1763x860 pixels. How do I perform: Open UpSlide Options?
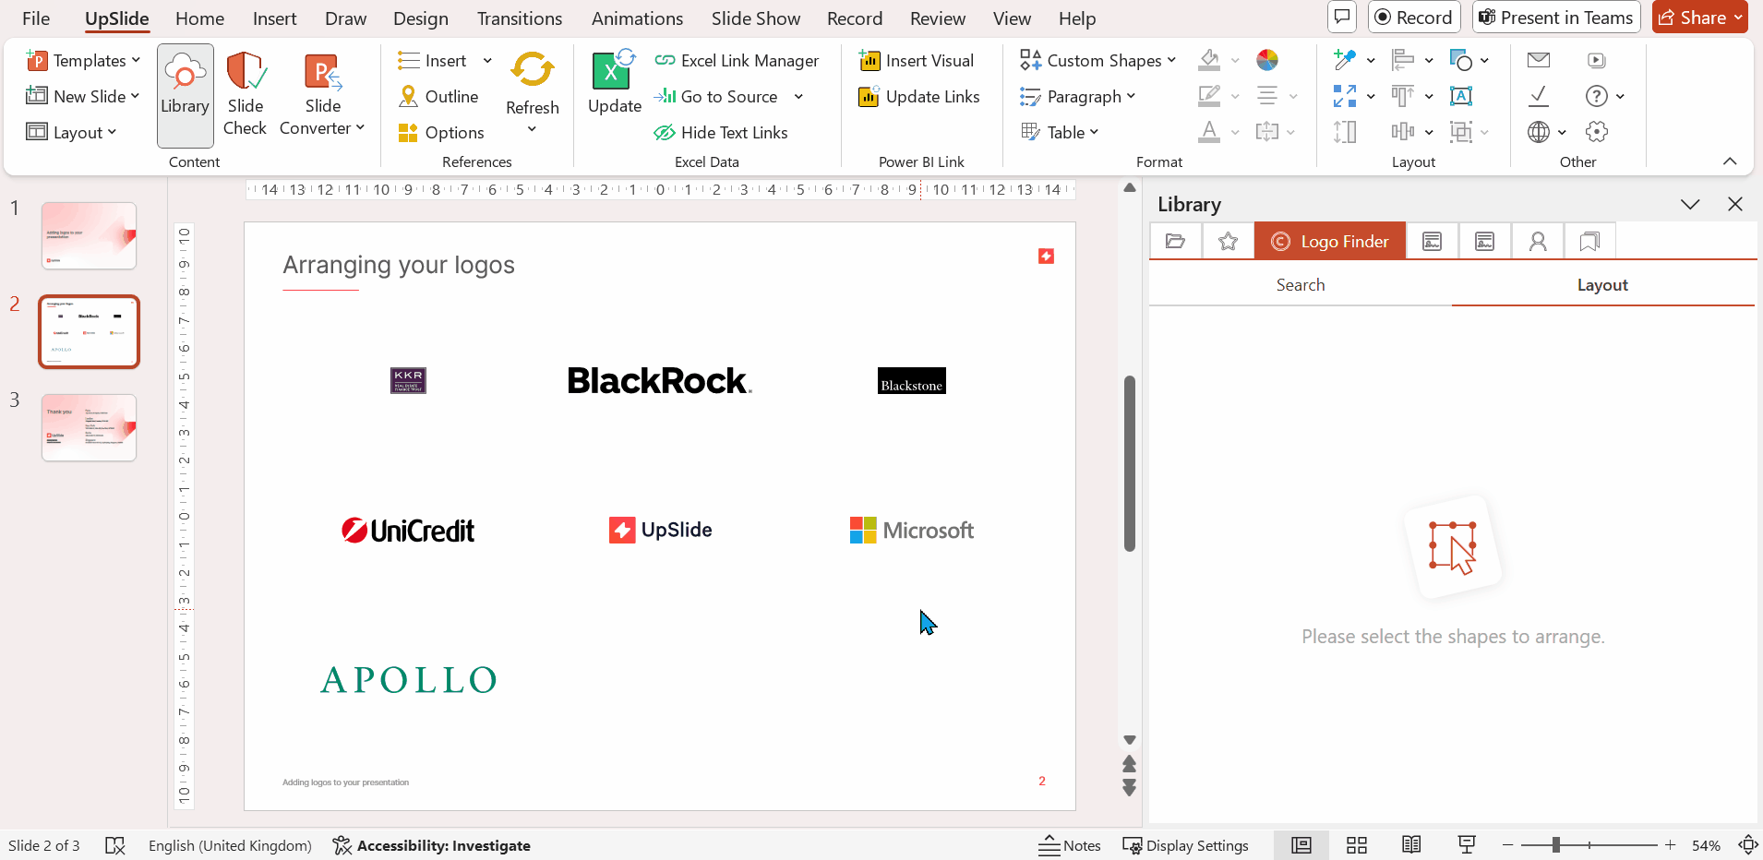point(441,132)
